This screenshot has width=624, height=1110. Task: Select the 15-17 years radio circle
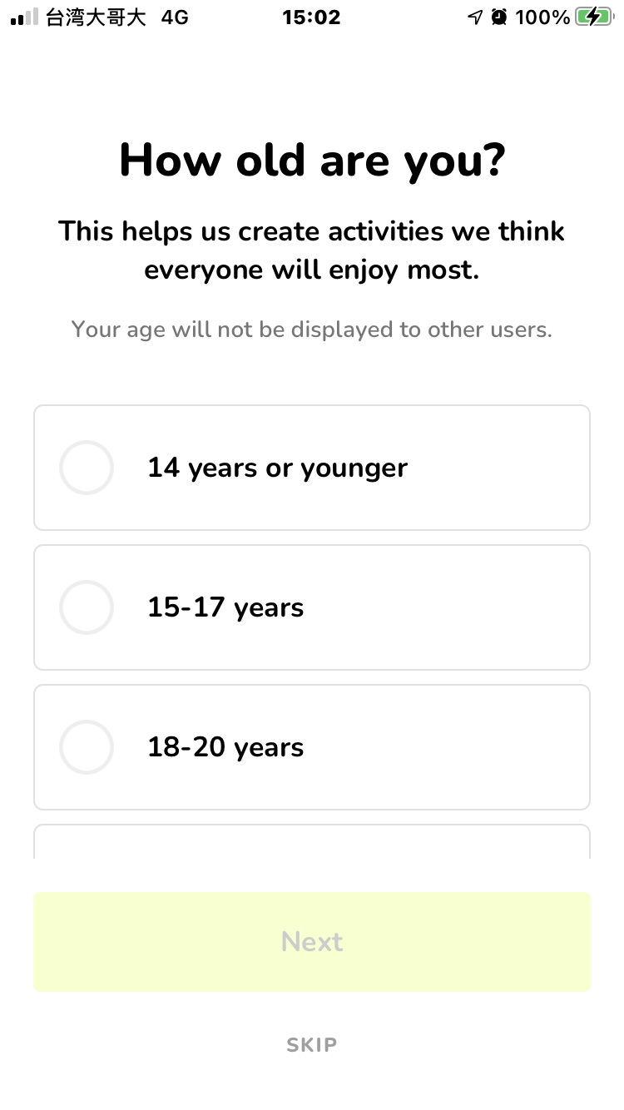click(87, 607)
